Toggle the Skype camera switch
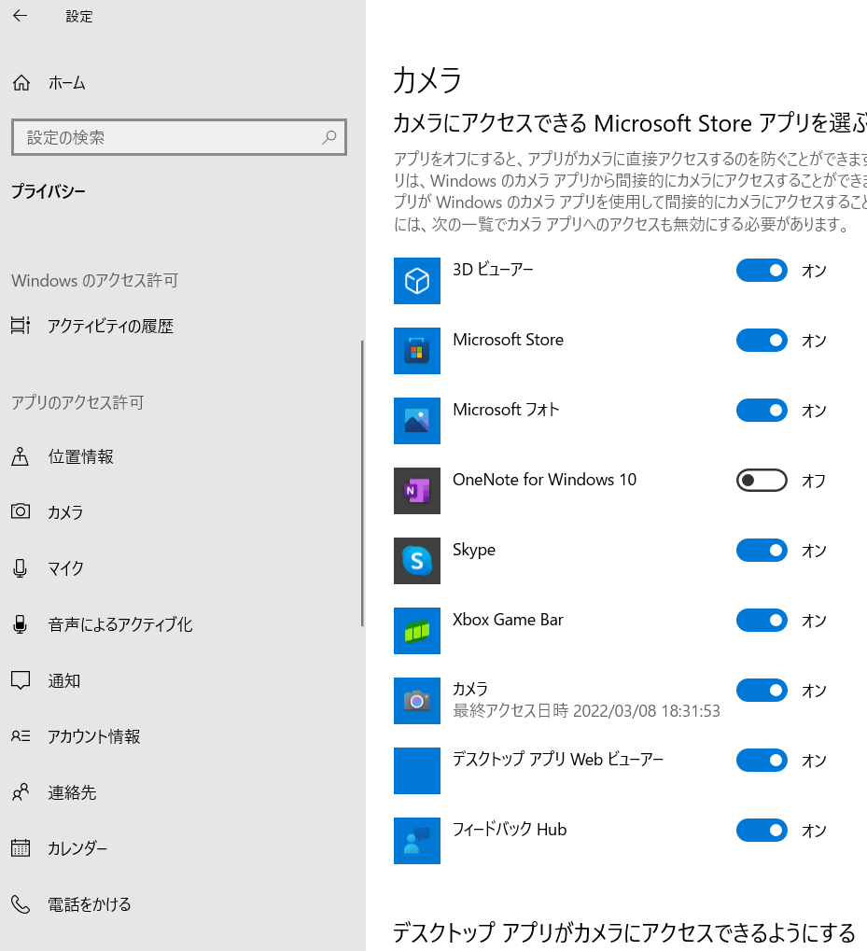 [762, 550]
